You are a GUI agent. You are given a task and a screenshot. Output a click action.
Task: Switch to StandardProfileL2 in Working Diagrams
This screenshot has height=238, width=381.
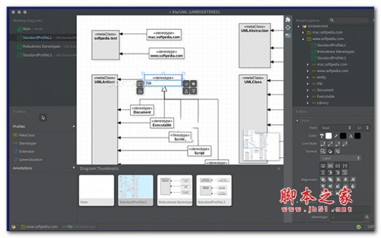pyautogui.click(x=43, y=37)
